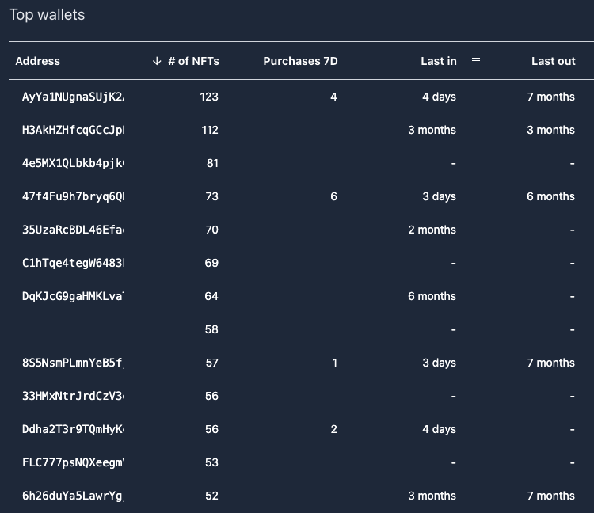The height and width of the screenshot is (513, 594).
Task: Select the 58 NFT count cell
Action: (211, 330)
